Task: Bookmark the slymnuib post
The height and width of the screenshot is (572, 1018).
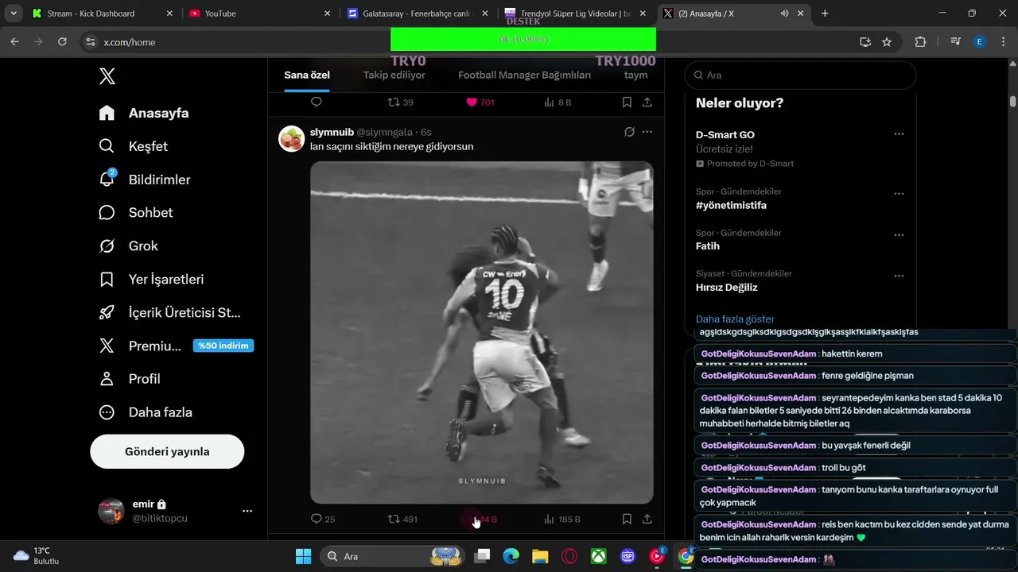Action: coord(627,519)
